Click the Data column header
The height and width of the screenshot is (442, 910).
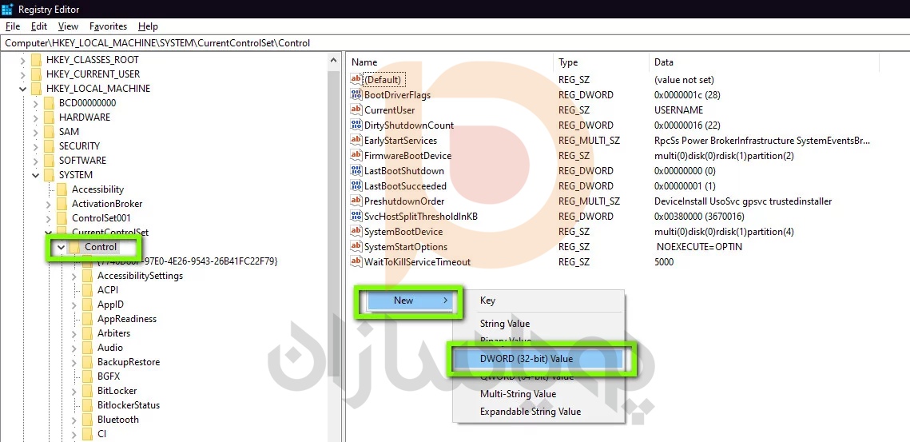(663, 62)
